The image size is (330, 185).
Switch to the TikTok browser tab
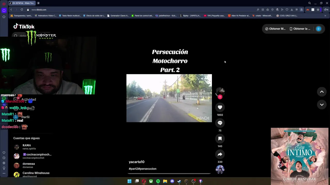(x=22, y=3)
